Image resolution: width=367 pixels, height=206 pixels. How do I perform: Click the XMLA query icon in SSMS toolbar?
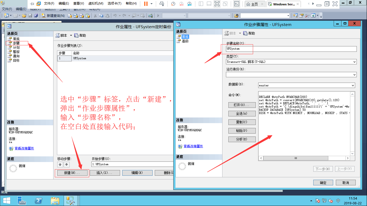[x=88, y=16]
